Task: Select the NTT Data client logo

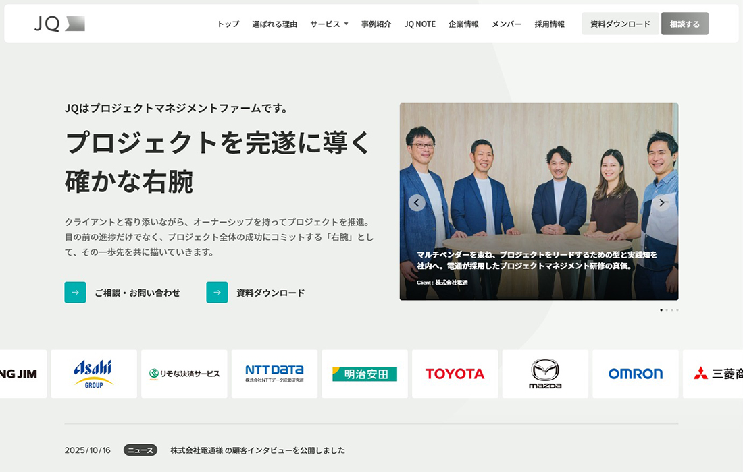Action: [x=274, y=374]
